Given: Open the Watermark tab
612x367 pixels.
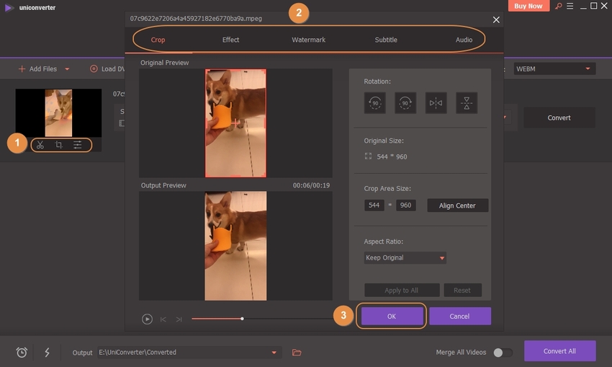Looking at the screenshot, I should [x=308, y=40].
